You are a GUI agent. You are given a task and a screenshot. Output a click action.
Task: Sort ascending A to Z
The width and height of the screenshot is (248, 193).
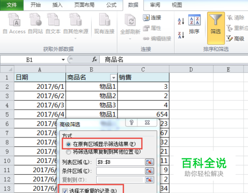point(181,21)
